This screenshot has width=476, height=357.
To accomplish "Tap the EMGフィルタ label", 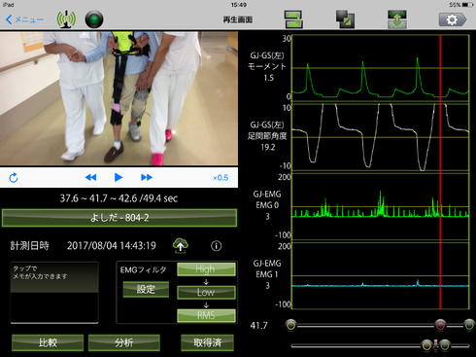I will coord(143,269).
